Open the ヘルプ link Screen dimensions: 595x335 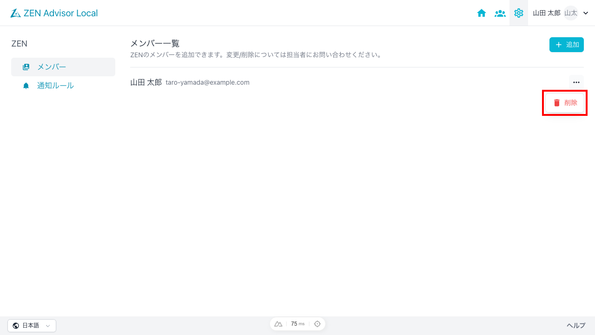575,326
